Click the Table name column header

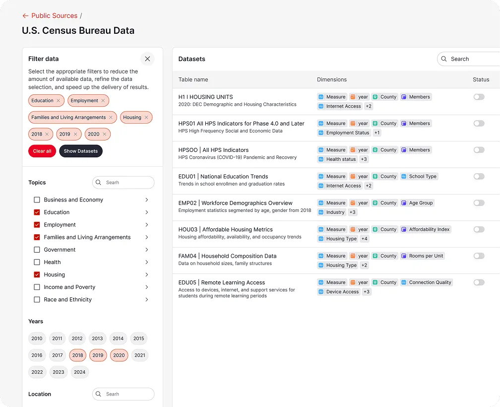(x=193, y=79)
